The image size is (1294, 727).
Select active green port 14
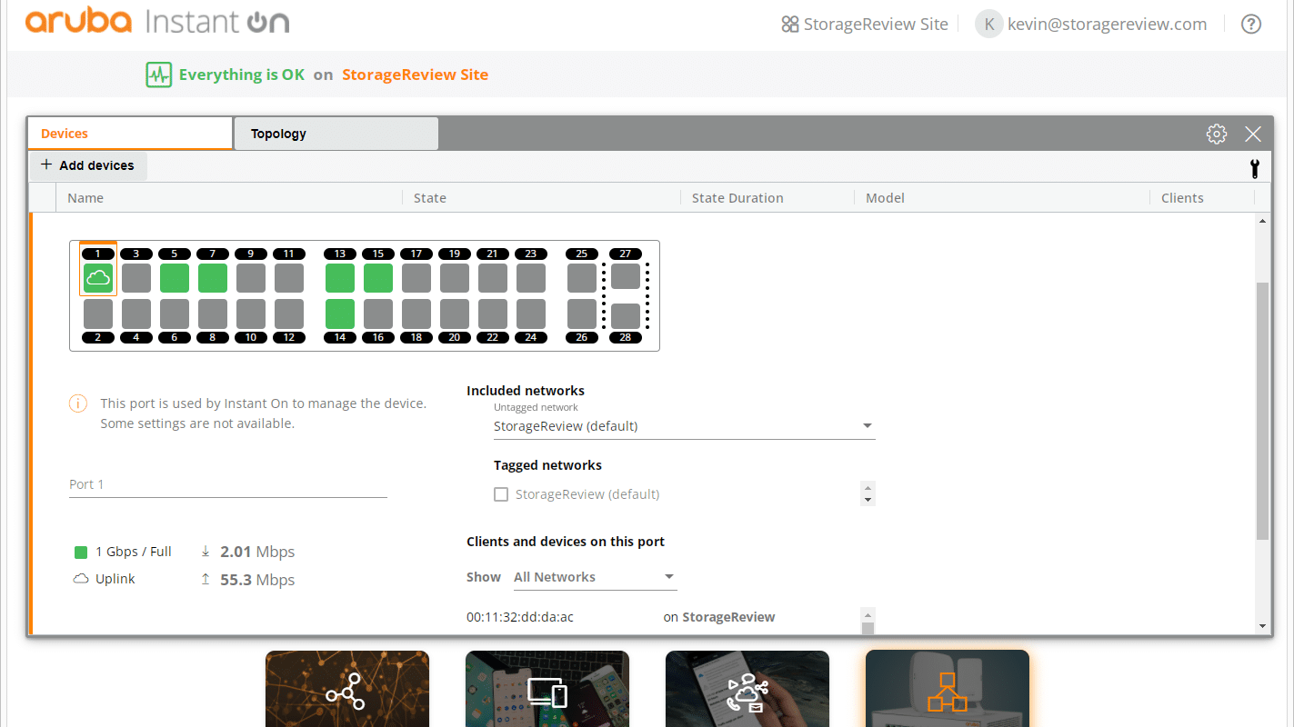(340, 314)
